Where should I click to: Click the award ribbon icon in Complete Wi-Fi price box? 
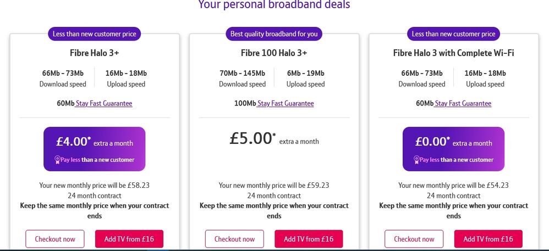pos(416,160)
